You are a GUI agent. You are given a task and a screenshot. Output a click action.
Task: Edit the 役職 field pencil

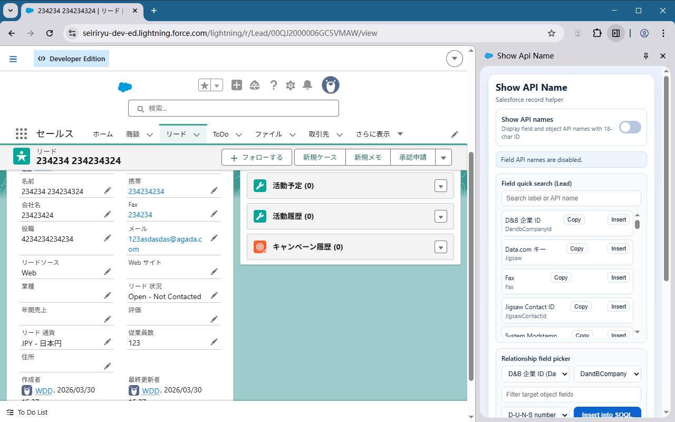pos(108,238)
